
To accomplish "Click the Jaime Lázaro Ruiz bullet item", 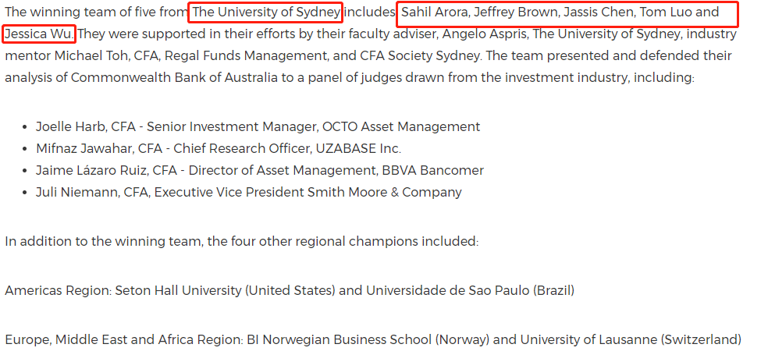I will coord(260,170).
